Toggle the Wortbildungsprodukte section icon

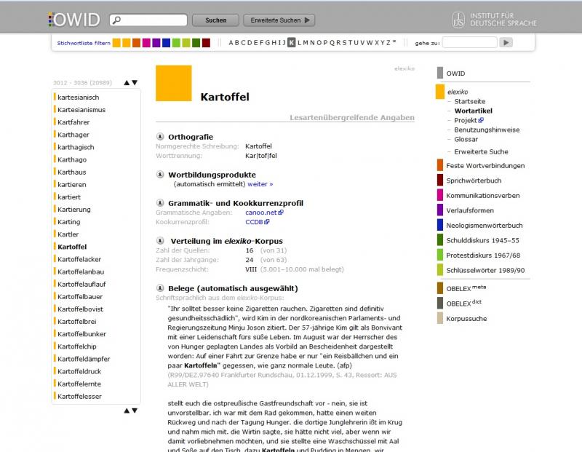point(160,174)
